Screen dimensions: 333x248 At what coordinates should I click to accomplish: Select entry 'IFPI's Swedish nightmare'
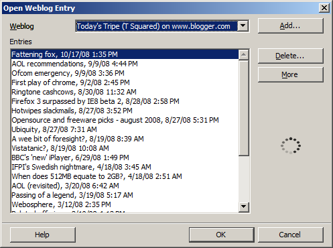pos(125,167)
